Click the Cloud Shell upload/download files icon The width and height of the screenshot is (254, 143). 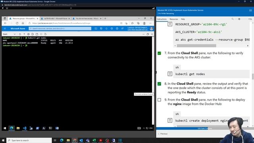point(33,34)
